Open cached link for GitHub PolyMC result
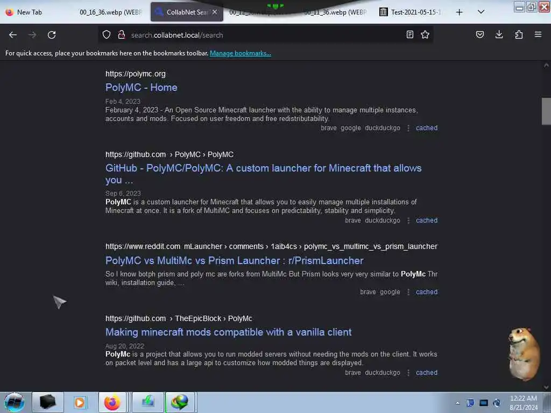551x413 pixels. (427, 220)
